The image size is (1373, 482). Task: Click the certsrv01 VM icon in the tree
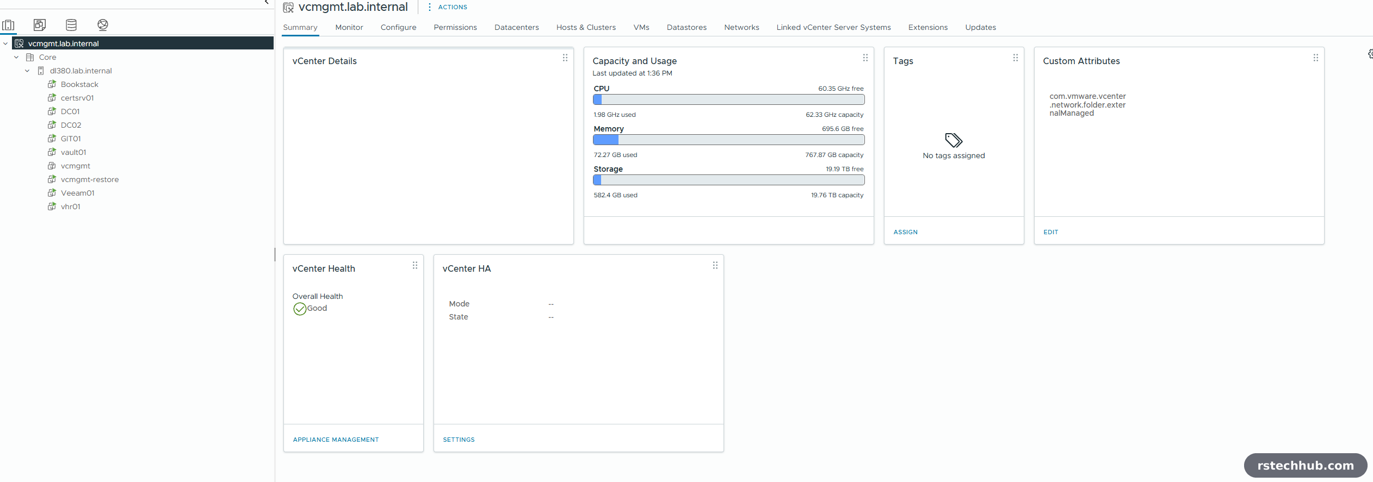pyautogui.click(x=52, y=98)
